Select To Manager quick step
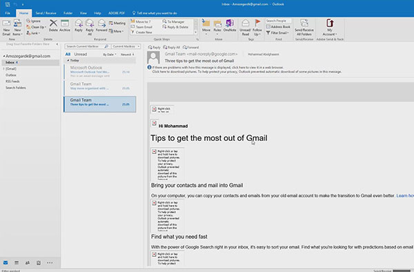414x272 pixels. click(173, 21)
